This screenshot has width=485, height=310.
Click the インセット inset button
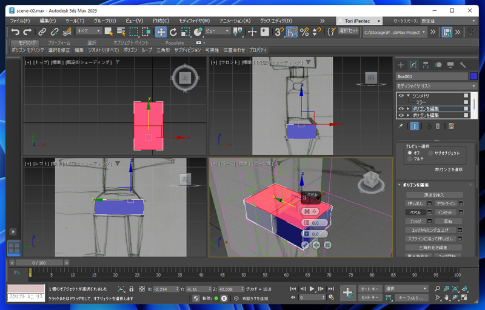tap(446, 213)
